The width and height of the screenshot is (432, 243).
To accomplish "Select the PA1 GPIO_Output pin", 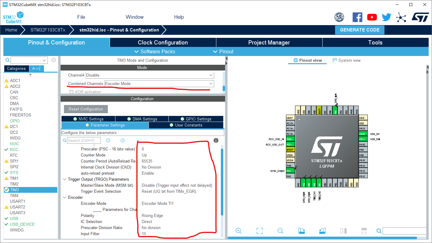I will point(291,171).
